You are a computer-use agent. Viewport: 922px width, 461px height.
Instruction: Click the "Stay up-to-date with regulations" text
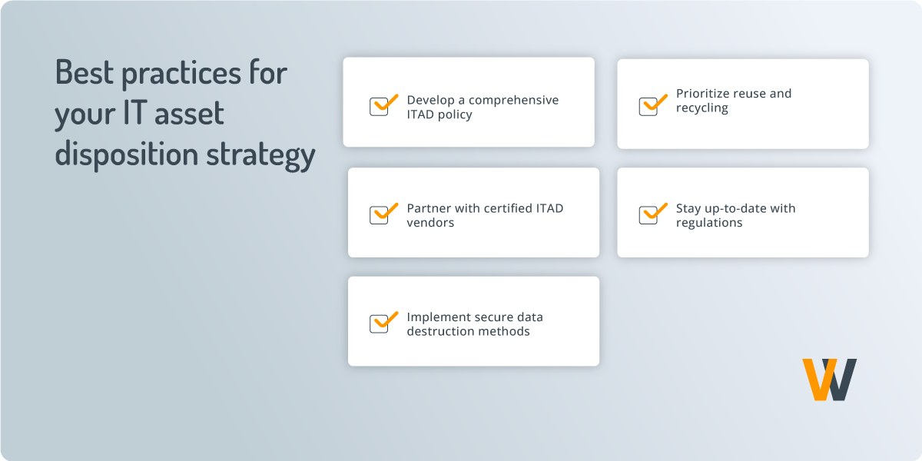point(735,216)
